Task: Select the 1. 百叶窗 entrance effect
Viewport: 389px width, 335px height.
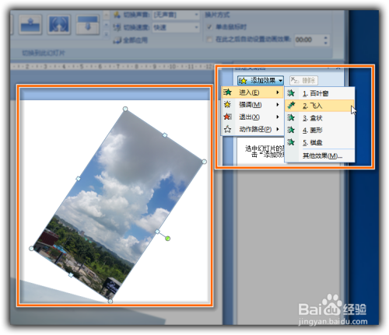Action: [x=320, y=93]
